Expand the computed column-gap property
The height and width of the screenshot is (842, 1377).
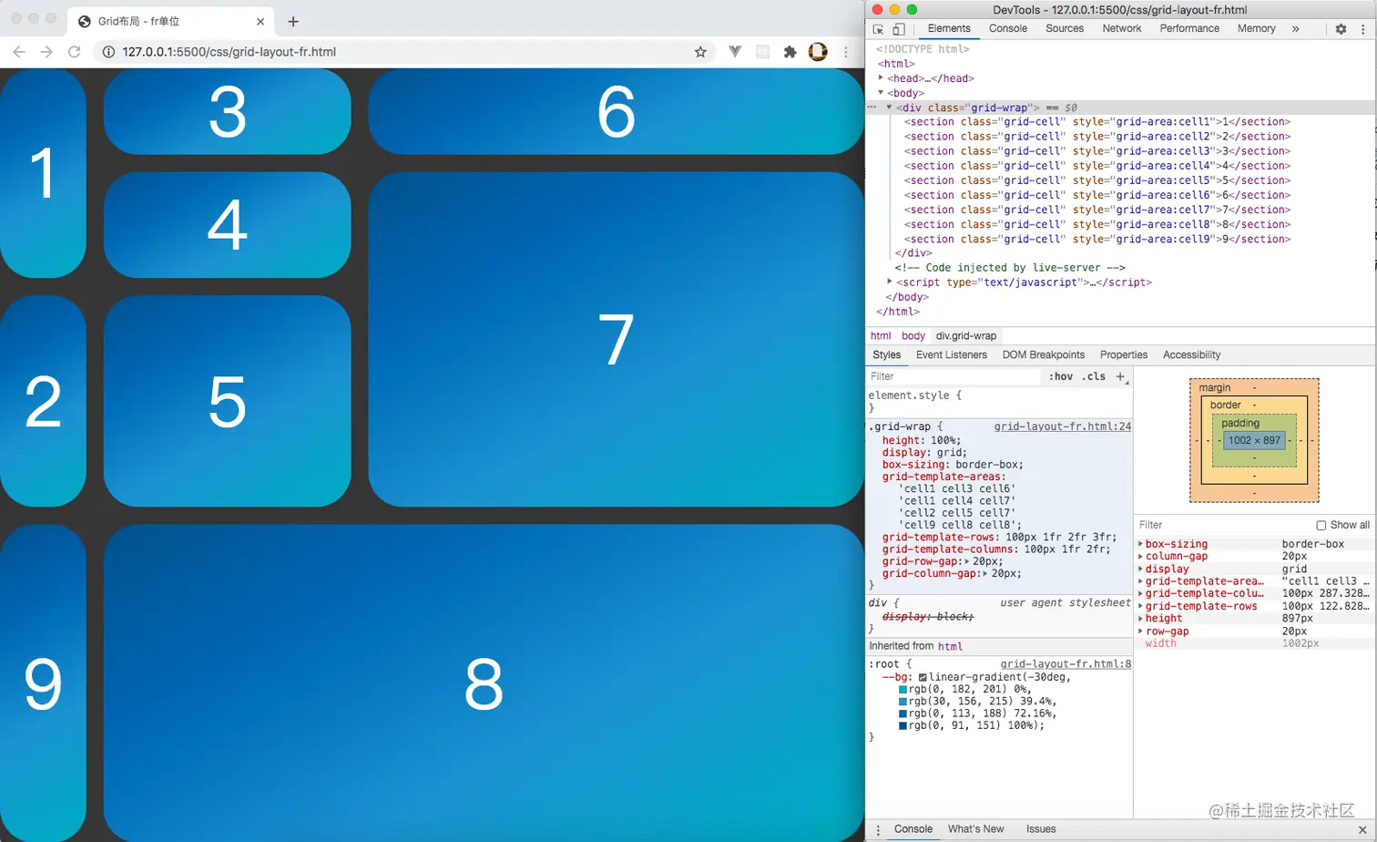1140,557
